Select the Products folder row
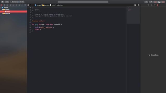Screen dimensions: 166x93 pyautogui.click(x=13, y=13)
